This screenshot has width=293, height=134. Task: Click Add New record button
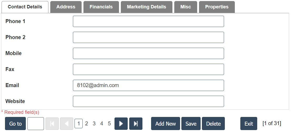pyautogui.click(x=166, y=124)
